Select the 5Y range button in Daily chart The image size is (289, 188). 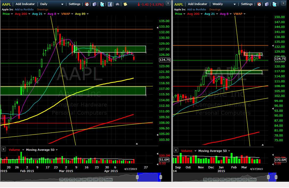[x=62, y=180]
